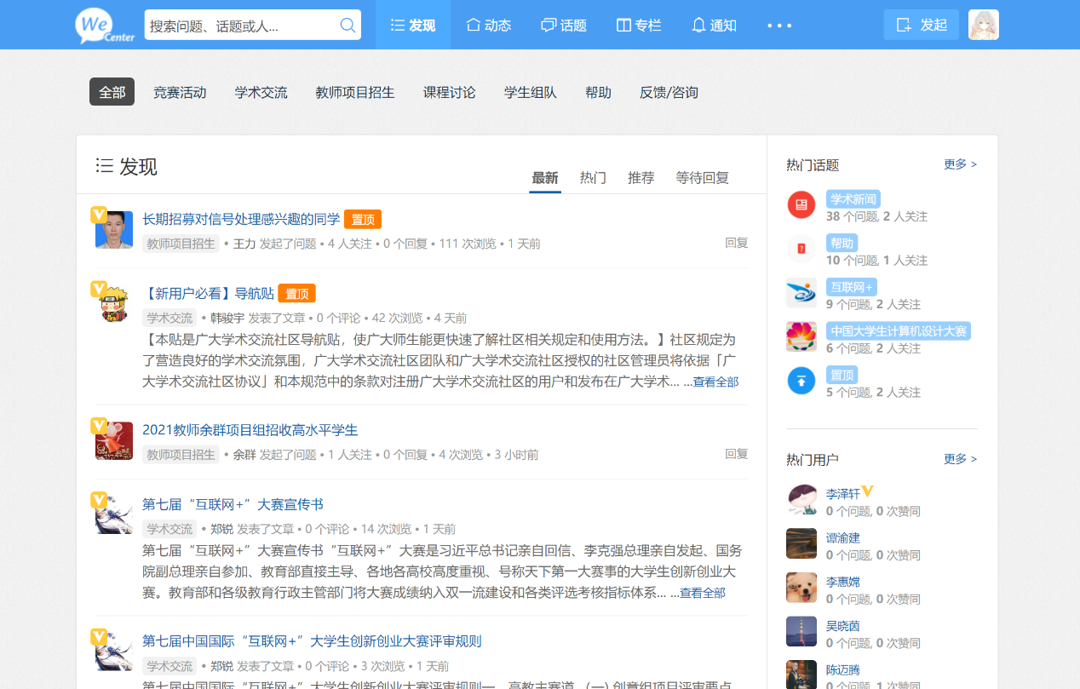Viewport: 1080px width, 689px height.
Task: Click the search magnifier icon
Action: click(x=348, y=26)
